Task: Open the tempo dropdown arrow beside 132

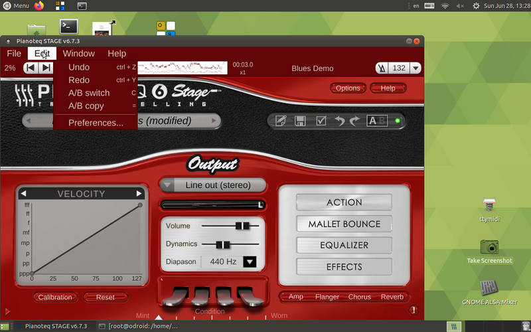Action: (416, 68)
